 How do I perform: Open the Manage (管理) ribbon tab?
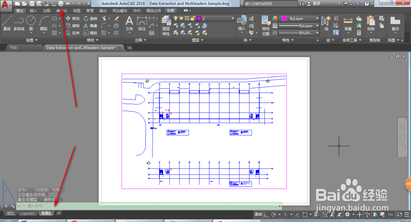point(90,11)
